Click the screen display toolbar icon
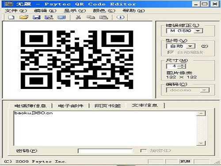This screenshot has height=166, width=221. 61,17
